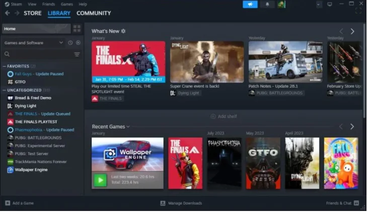Click the Steam logo in menu bar

point(7,4)
